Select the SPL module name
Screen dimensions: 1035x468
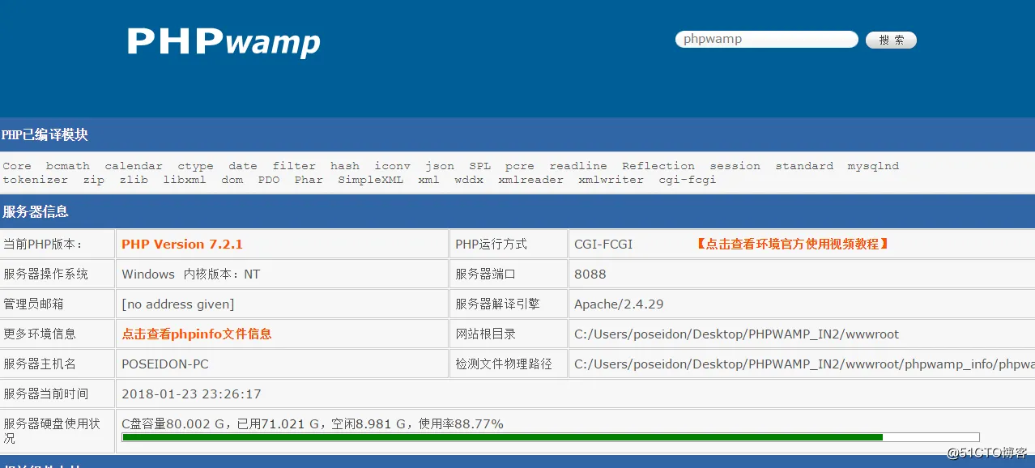point(480,166)
